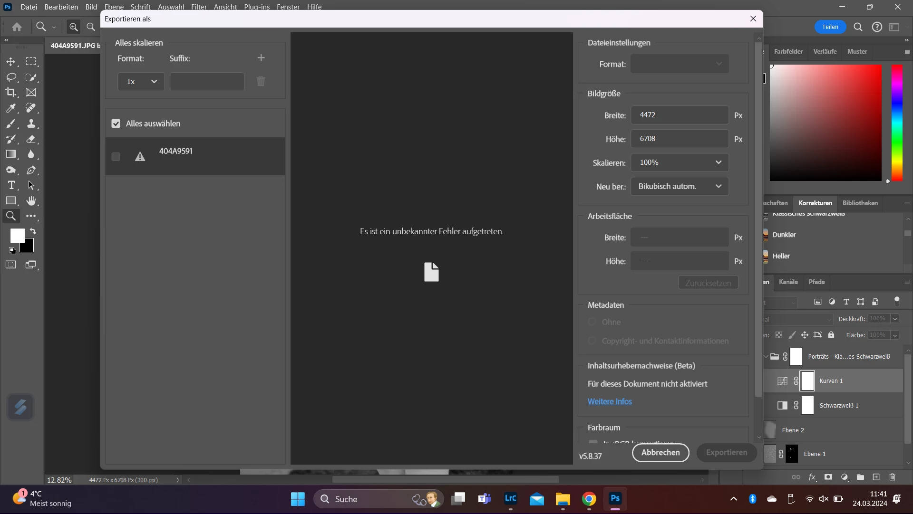Open the Weitere Infos link
Image resolution: width=913 pixels, height=514 pixels.
pyautogui.click(x=610, y=401)
